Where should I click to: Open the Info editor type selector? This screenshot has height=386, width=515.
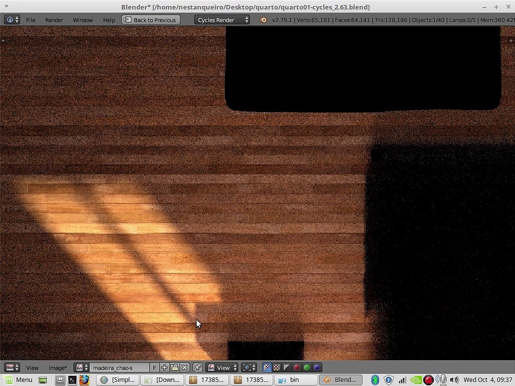[12, 20]
